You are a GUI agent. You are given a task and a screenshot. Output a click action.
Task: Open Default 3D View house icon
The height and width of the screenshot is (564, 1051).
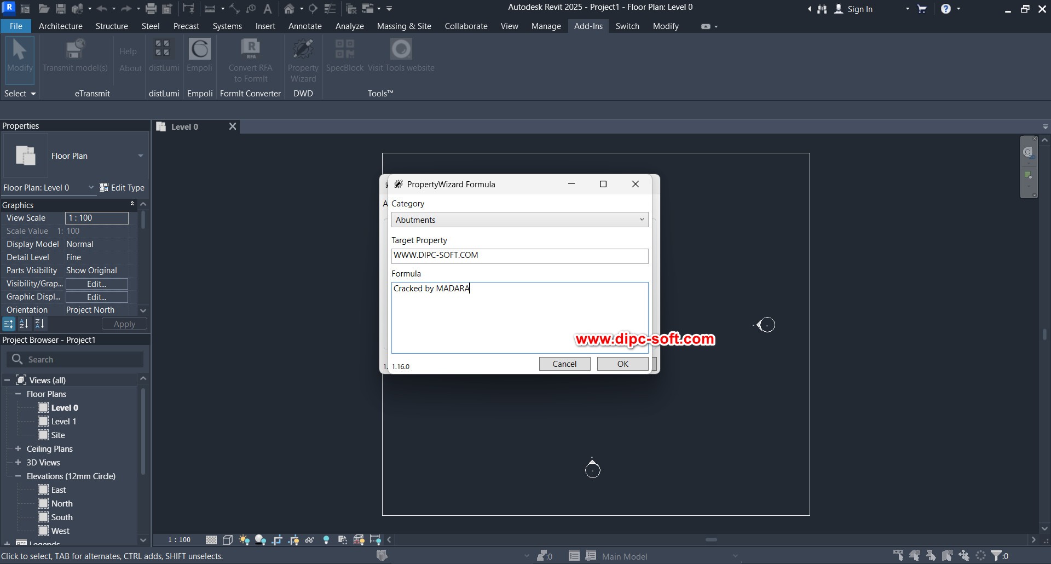[x=290, y=9]
